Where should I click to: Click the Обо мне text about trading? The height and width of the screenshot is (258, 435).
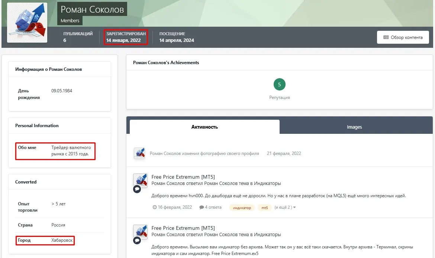[x=71, y=151]
